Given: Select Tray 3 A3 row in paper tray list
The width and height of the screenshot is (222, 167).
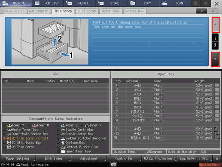Looking at the screenshot, I should [166, 94].
